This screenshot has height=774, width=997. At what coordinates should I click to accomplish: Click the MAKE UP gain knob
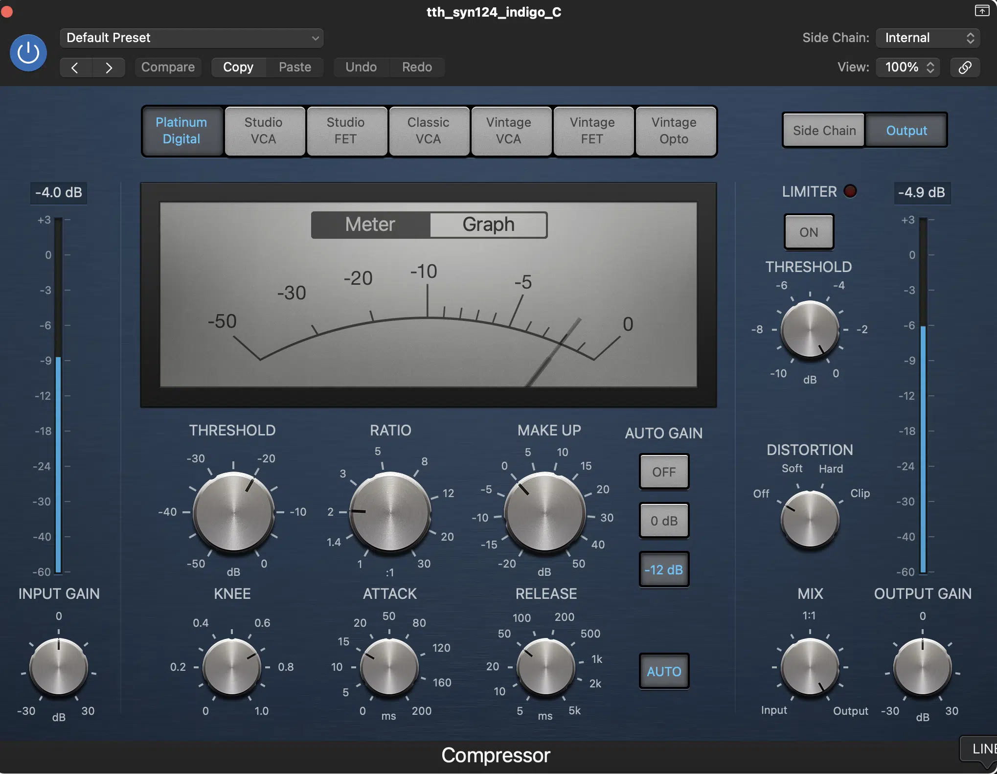tap(544, 513)
